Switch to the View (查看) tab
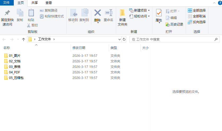This screenshot has height=131, width=222. click(x=49, y=3)
